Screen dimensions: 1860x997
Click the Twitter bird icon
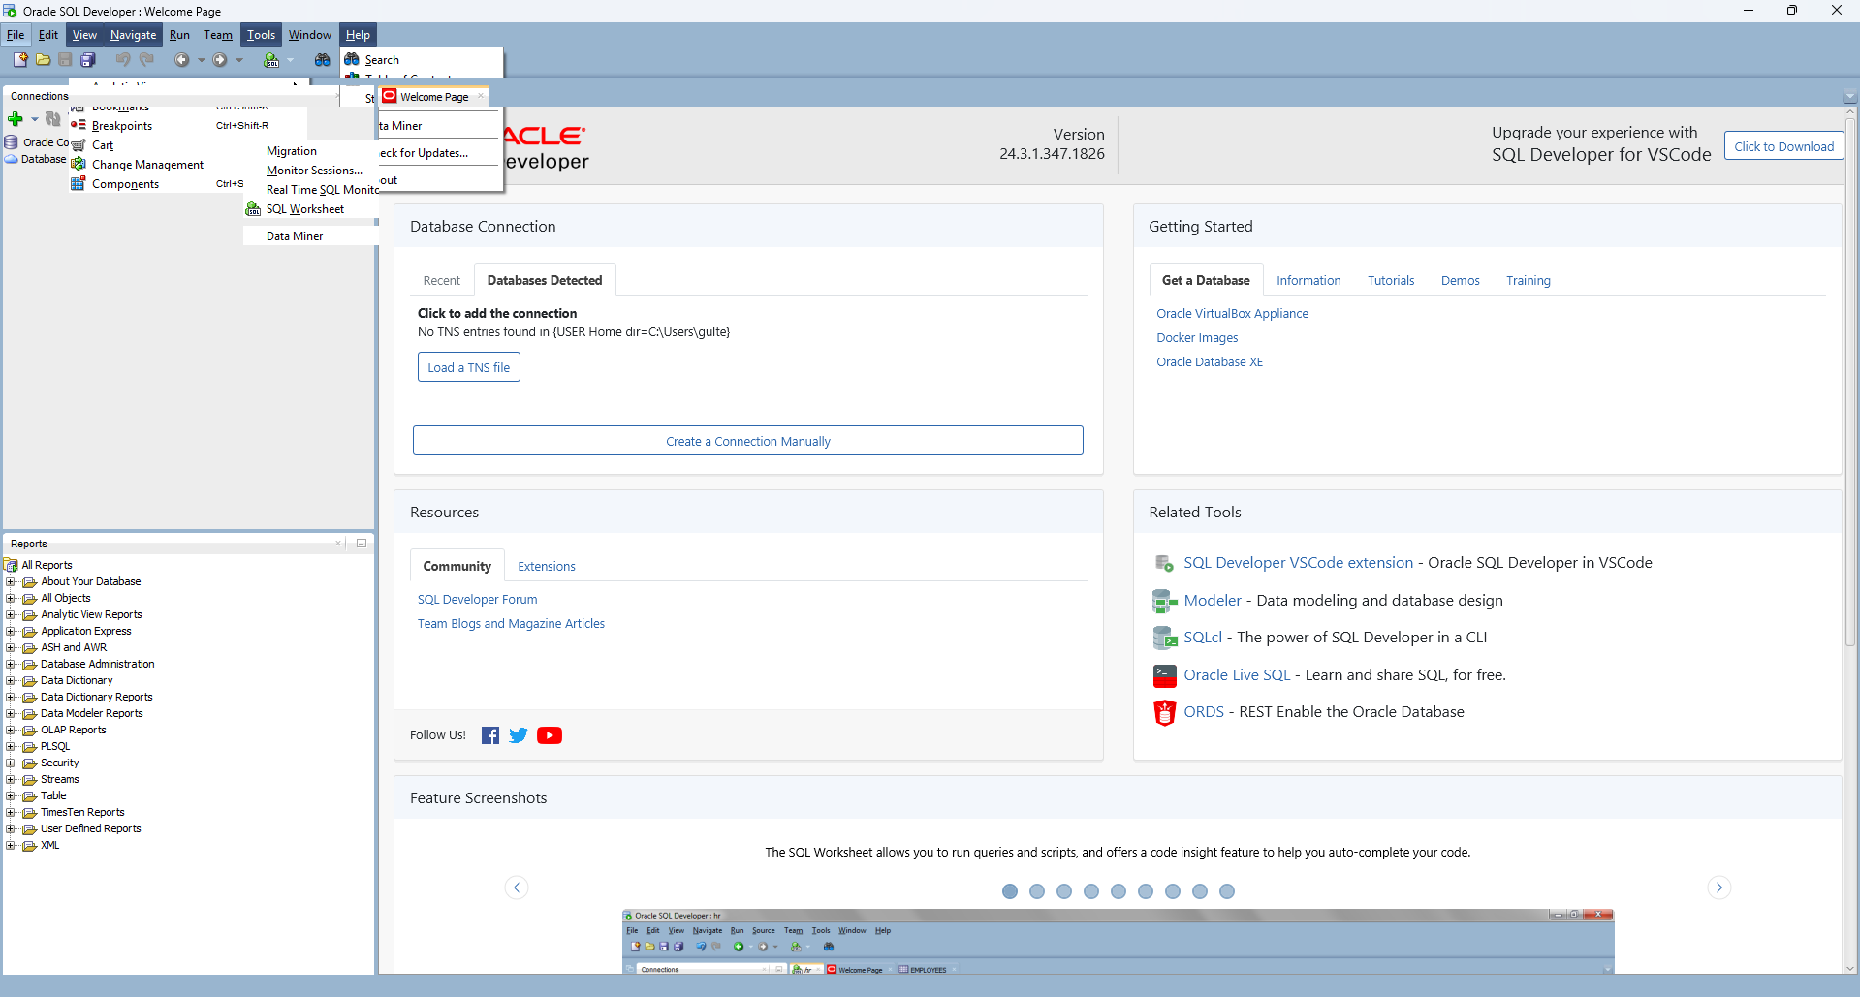click(519, 735)
